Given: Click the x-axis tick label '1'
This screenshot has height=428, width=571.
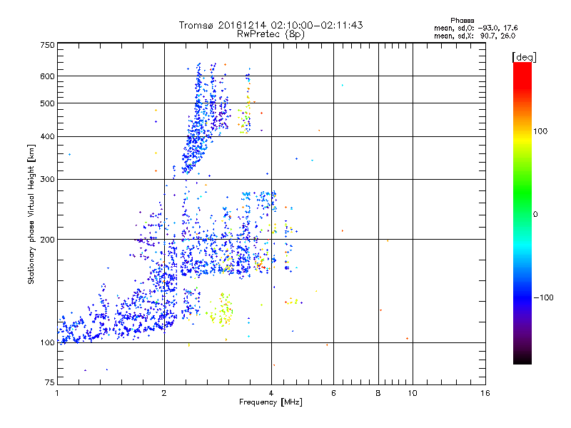Looking at the screenshot, I should click(x=57, y=393).
